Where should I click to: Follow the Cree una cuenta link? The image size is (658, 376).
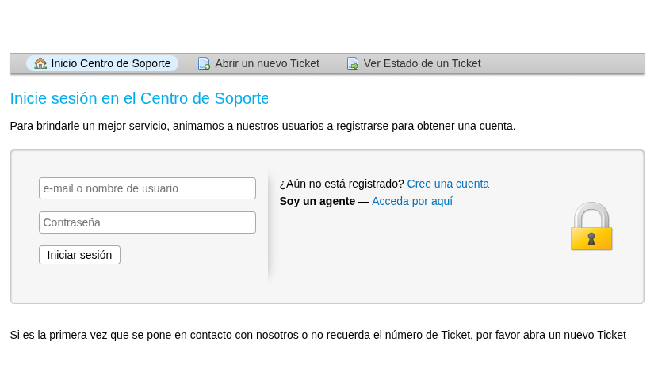click(x=448, y=184)
